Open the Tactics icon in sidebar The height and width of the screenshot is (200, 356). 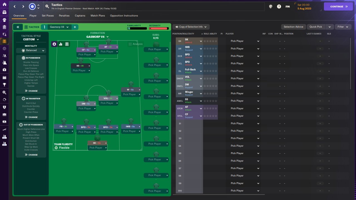tap(4, 41)
